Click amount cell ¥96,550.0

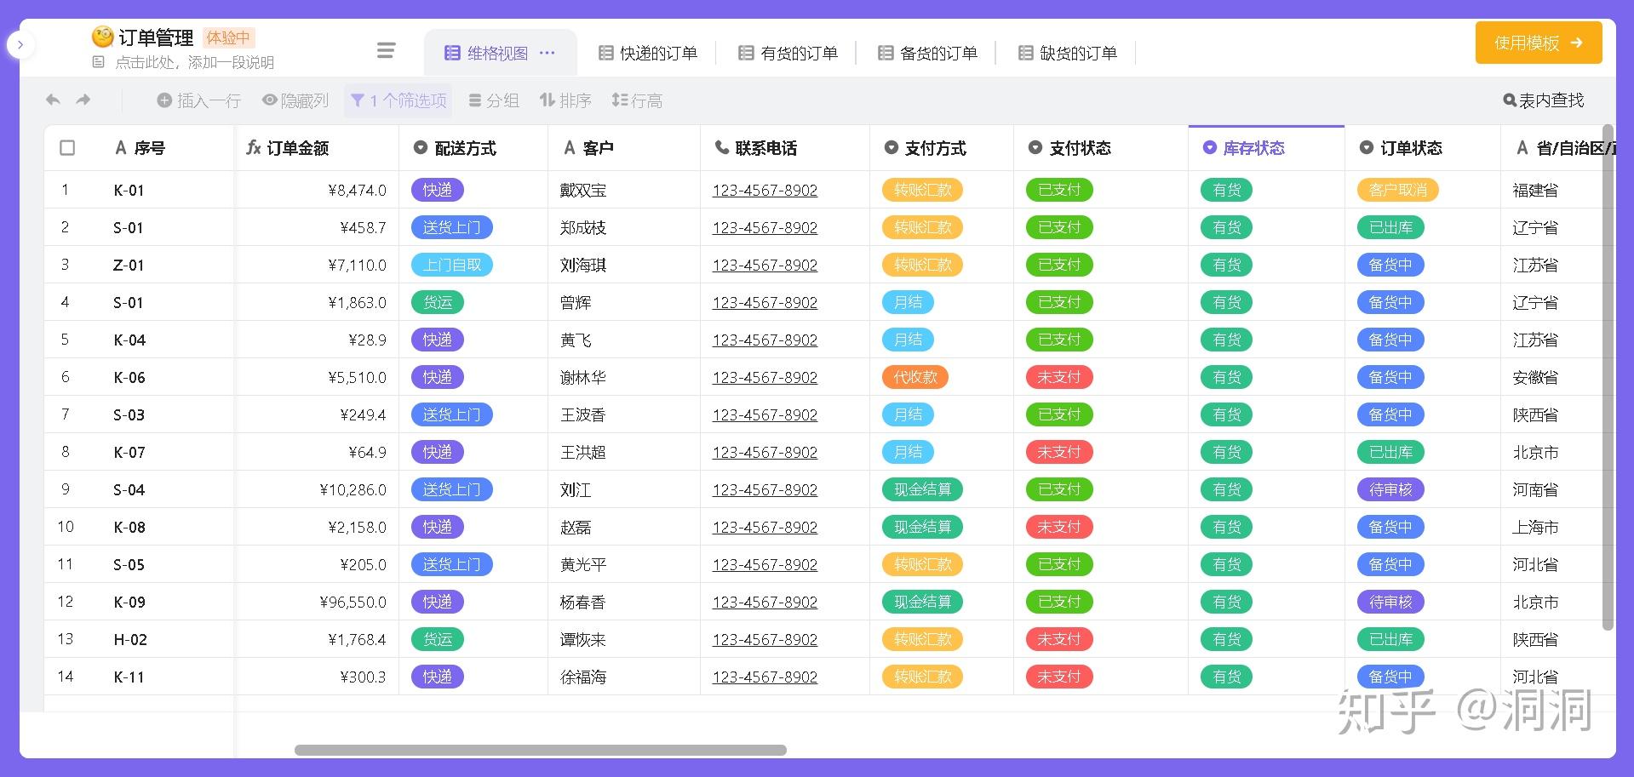317,602
